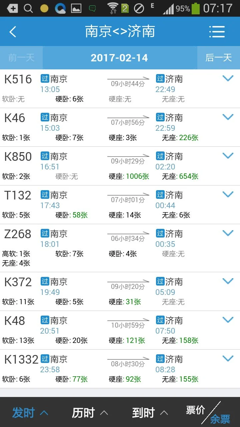240x427 pixels.
Task: Expand details for train K1332
Action: pos(228,358)
